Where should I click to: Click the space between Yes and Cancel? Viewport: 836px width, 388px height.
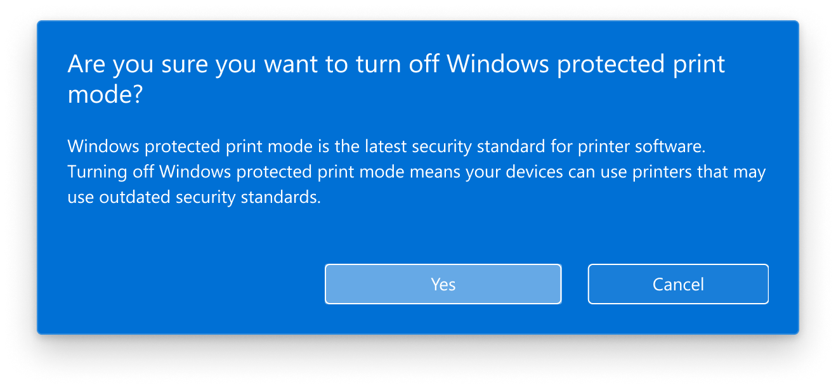575,284
